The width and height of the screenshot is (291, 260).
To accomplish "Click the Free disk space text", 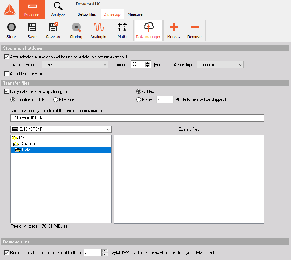I will click(40, 226).
